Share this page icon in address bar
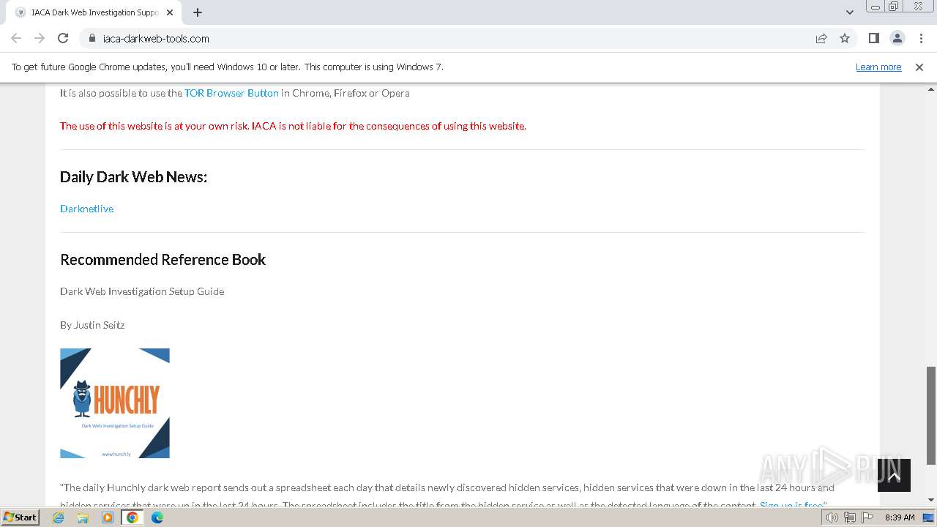 coord(821,38)
